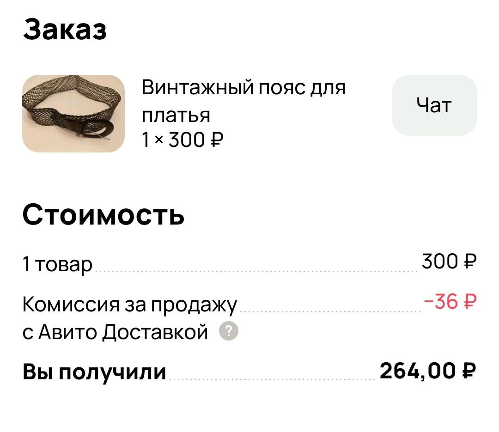Open the listing "Винтажный пояс для платья"
Viewport: 499px width, 432px height.
(x=243, y=88)
